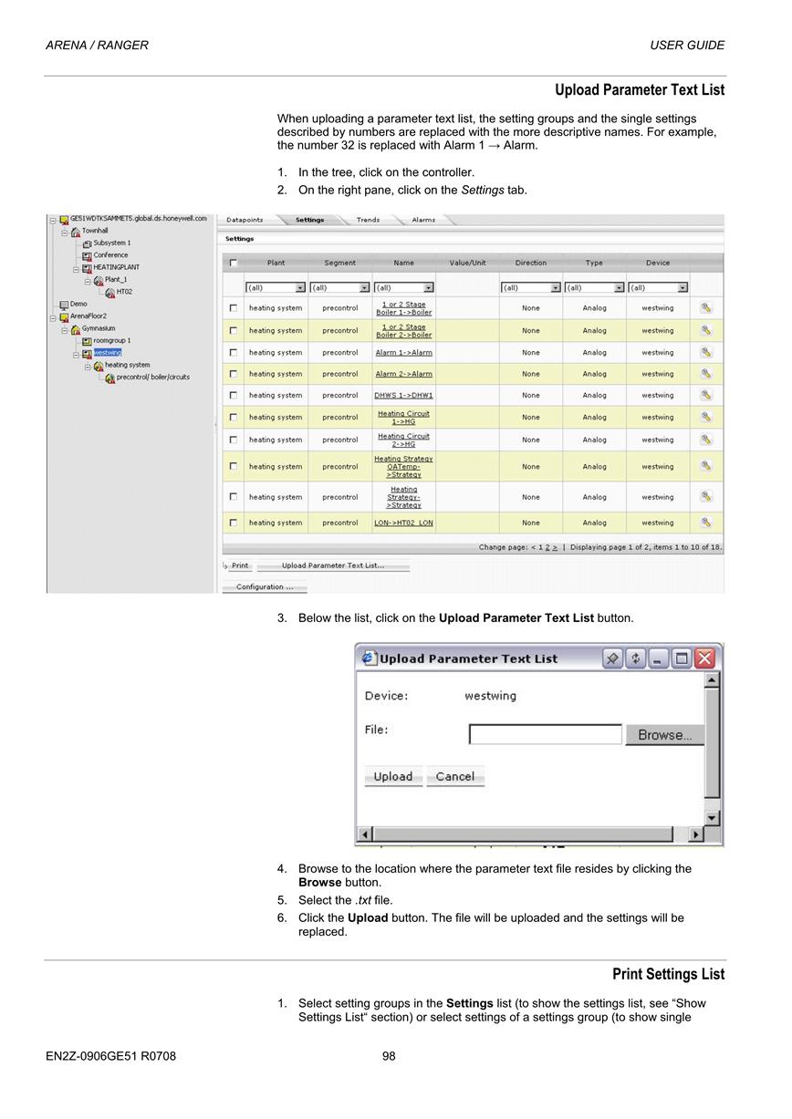Open the Type filter dropdown
792x1119 pixels.
coord(594,287)
